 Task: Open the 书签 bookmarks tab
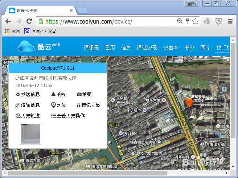[189, 48]
